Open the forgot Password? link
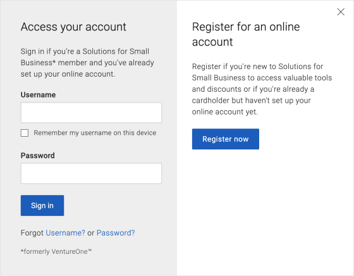 (116, 233)
